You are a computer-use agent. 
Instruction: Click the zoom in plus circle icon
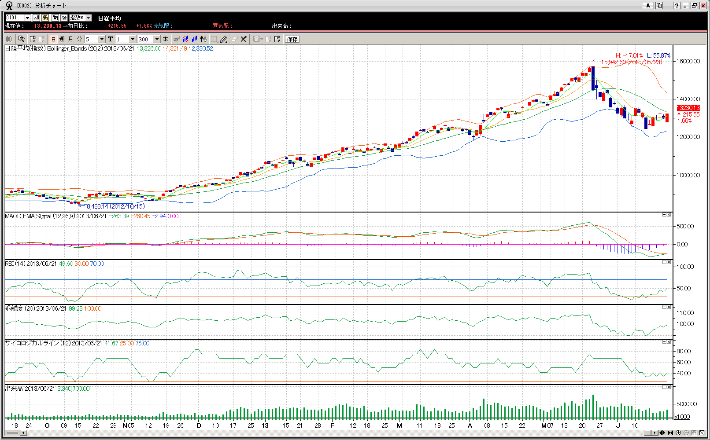tap(678, 433)
